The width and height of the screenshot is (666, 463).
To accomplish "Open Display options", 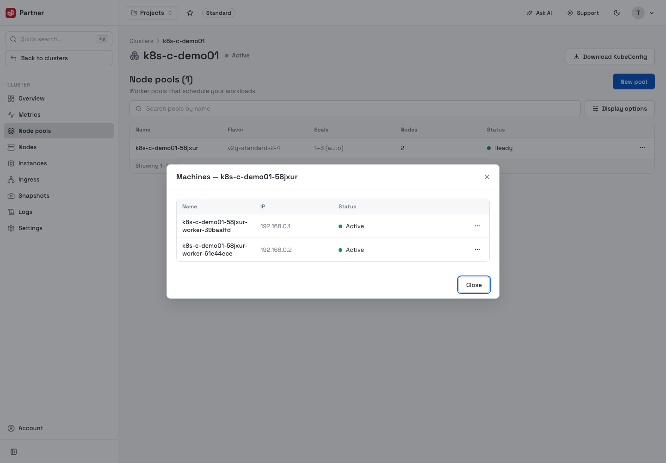I will [x=620, y=108].
